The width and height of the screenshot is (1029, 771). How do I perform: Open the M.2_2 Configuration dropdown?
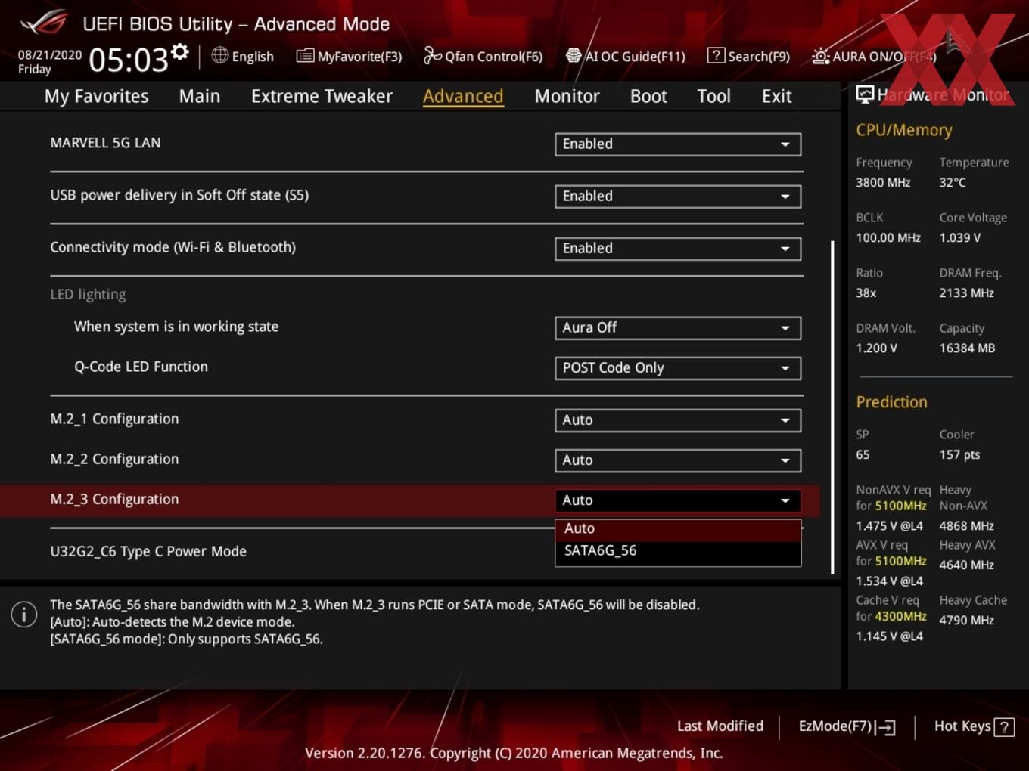click(678, 460)
